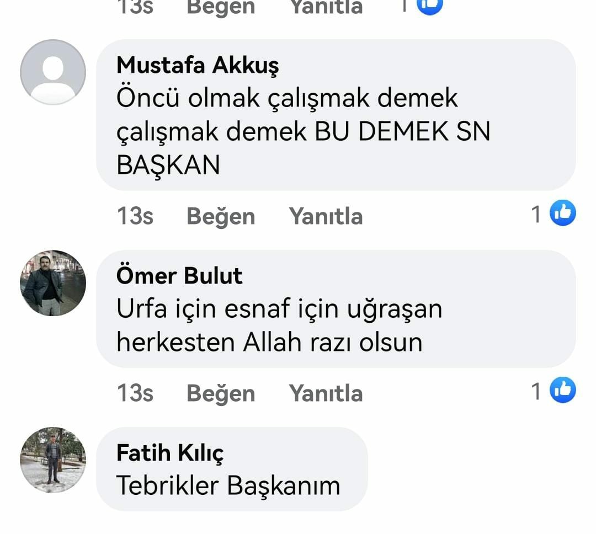Click like reaction icon on Ömer Bulut comment

click(562, 390)
